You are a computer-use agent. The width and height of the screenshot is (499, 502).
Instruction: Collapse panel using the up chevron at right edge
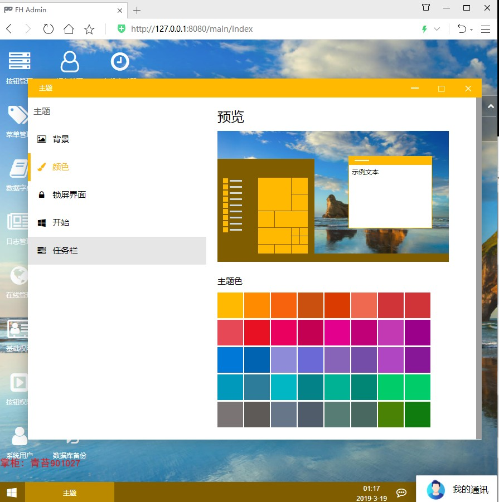pos(490,106)
